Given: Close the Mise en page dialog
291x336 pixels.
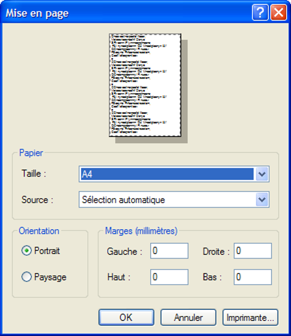Looking at the screenshot, I should click(x=279, y=13).
